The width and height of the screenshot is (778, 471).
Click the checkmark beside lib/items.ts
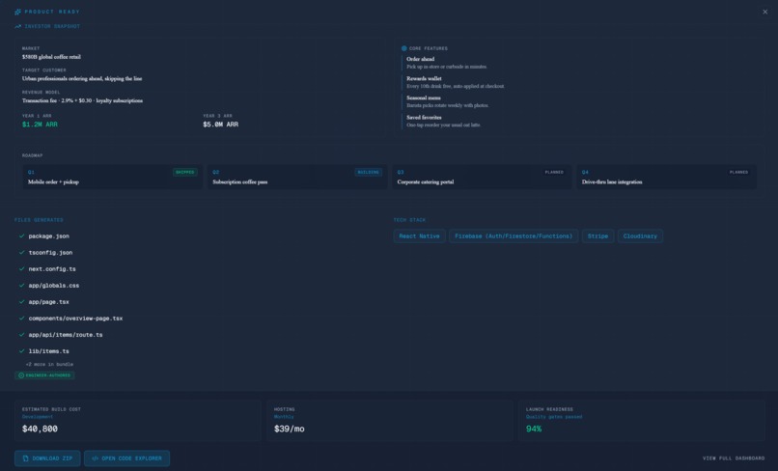[22, 351]
